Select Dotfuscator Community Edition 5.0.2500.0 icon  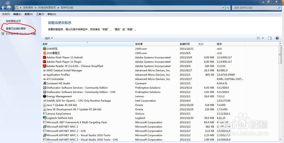point(45,88)
